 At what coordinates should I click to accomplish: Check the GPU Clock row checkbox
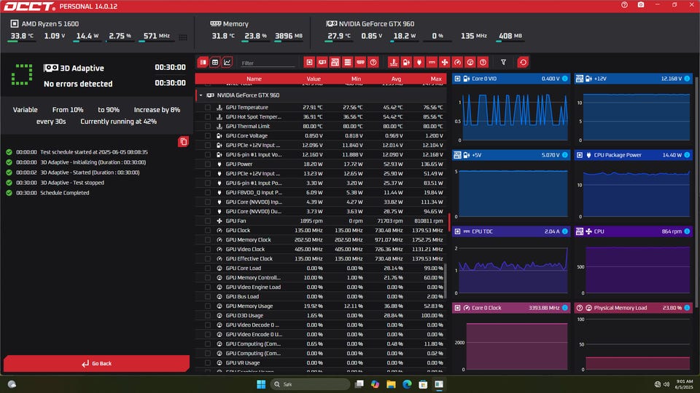click(x=208, y=231)
